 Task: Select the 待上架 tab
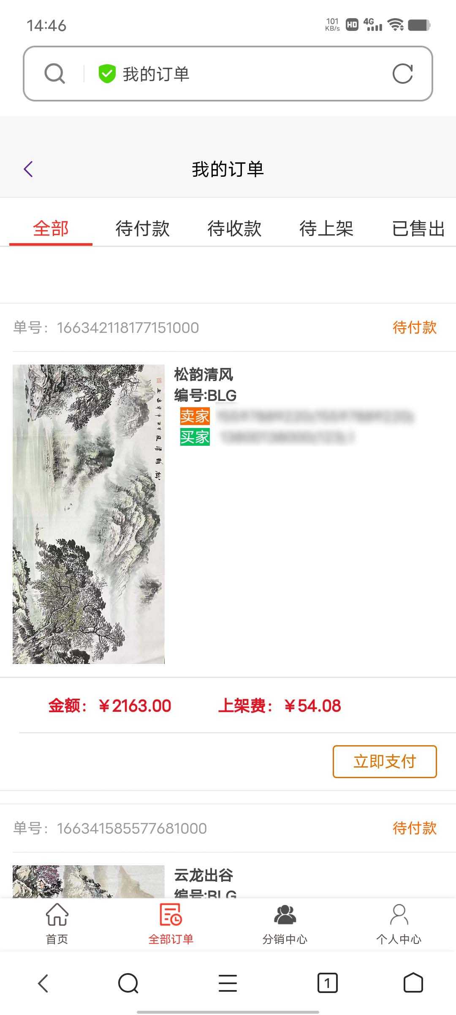click(326, 229)
